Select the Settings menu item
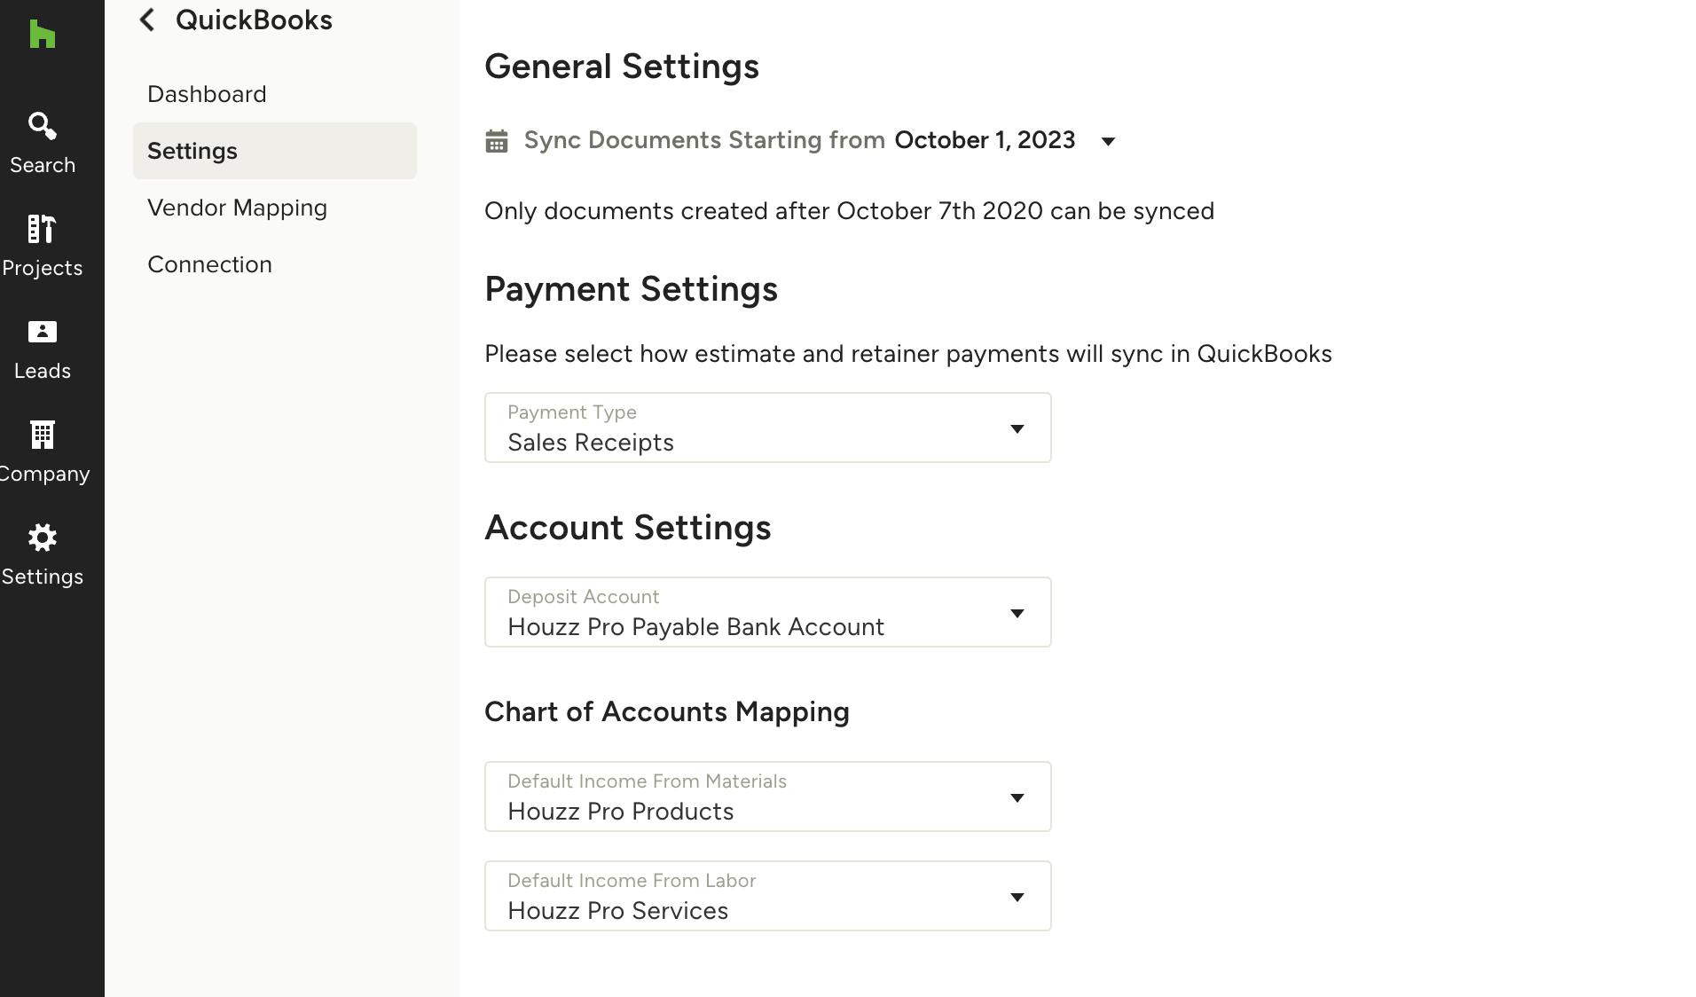 [192, 151]
